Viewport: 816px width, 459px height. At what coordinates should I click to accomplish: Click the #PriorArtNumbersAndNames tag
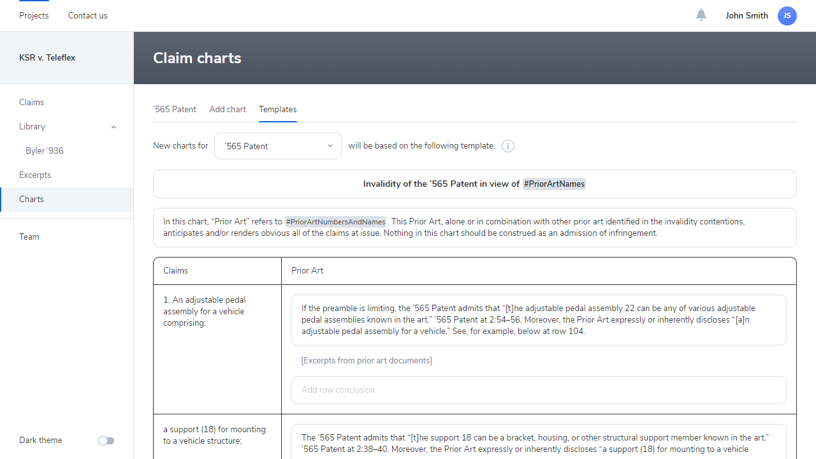335,222
